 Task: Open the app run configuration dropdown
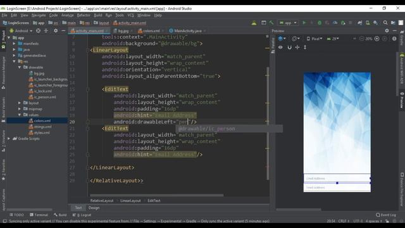[288, 23]
